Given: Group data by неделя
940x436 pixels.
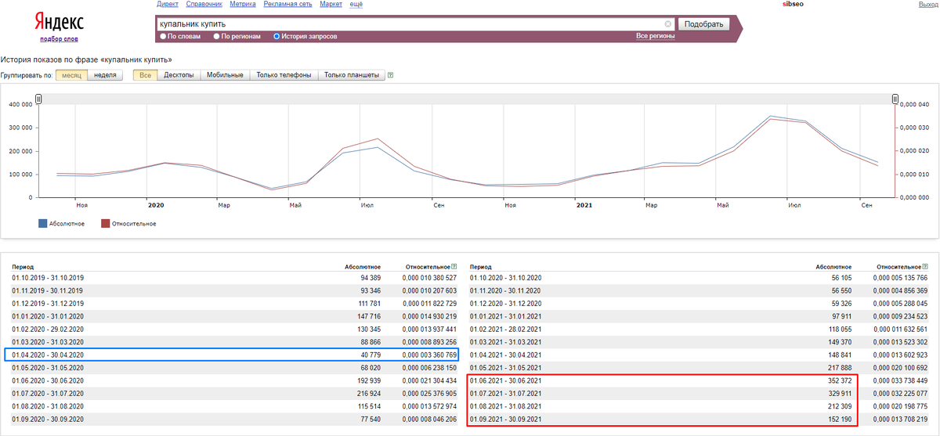Looking at the screenshot, I should click(105, 75).
